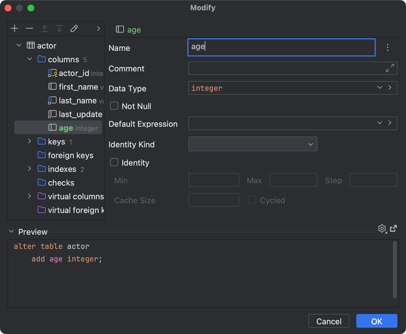The height and width of the screenshot is (334, 406).
Task: Click the Add column plus icon
Action: [x=15, y=28]
